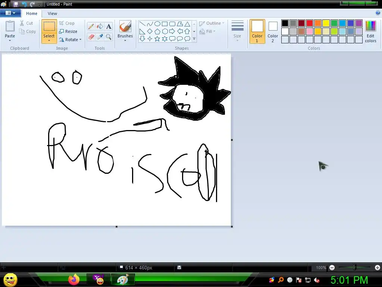Select the Pencil tool
Viewport: 382px width, 287px height.
pos(91,27)
